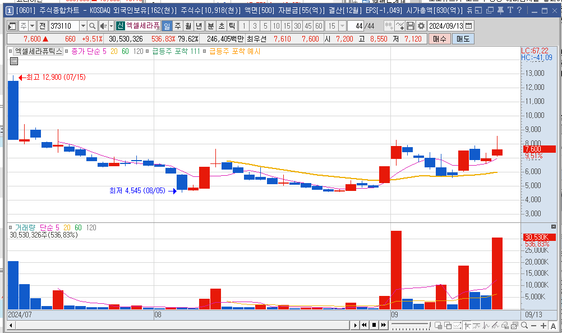The width and height of the screenshot is (562, 333).
Task: Click the fast-forward button in replay controls
Action: pos(384,325)
